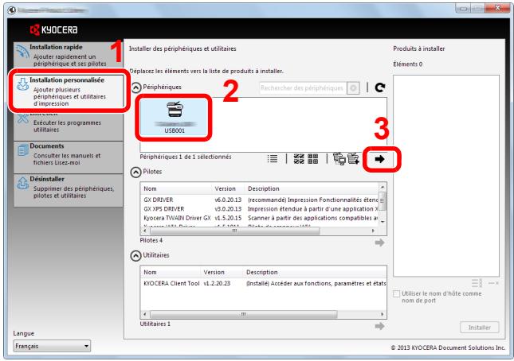Select Kyocera TWAIN Driver GX row
The height and width of the screenshot is (361, 514).
coord(261,218)
